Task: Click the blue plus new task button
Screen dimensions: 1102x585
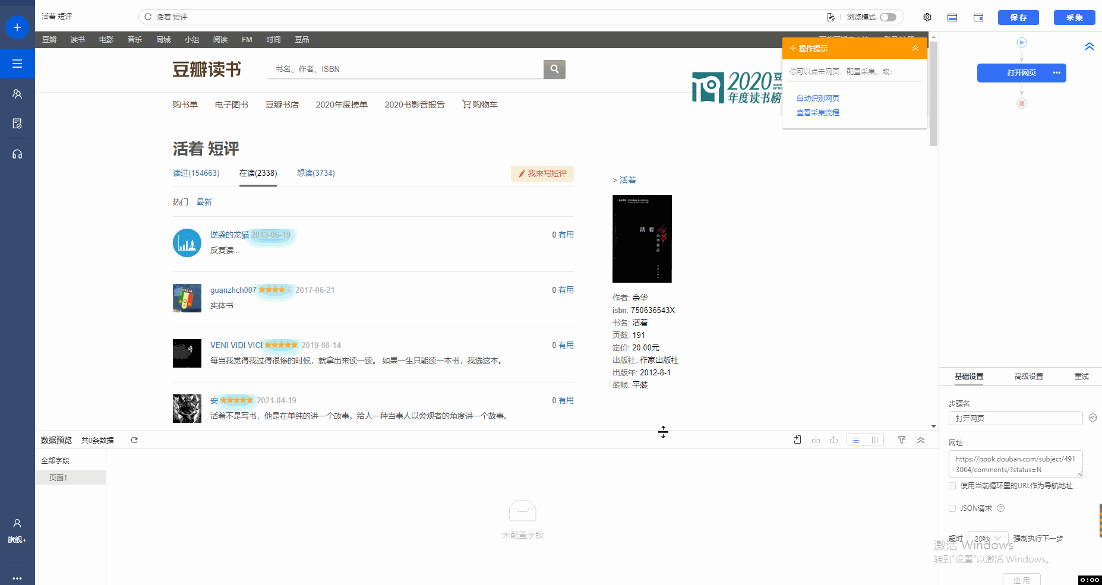Action: point(17,27)
